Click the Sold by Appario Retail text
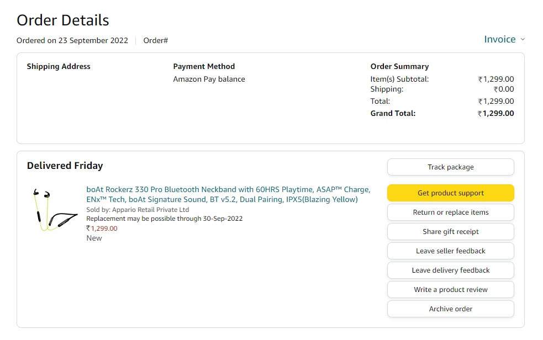Image resolution: width=543 pixels, height=340 pixels. point(138,210)
